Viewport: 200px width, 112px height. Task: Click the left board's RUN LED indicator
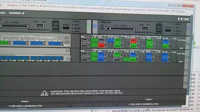(x=72, y=21)
